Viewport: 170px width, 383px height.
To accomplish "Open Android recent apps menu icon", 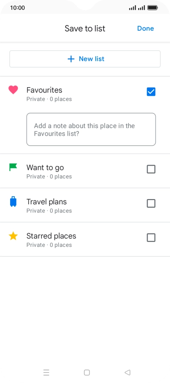I will pyautogui.click(x=46, y=372).
